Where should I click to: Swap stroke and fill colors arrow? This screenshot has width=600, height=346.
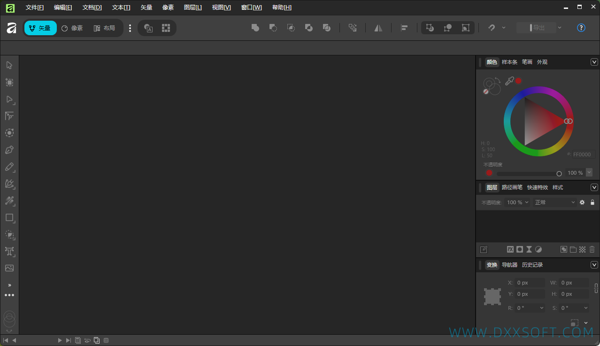[498, 81]
